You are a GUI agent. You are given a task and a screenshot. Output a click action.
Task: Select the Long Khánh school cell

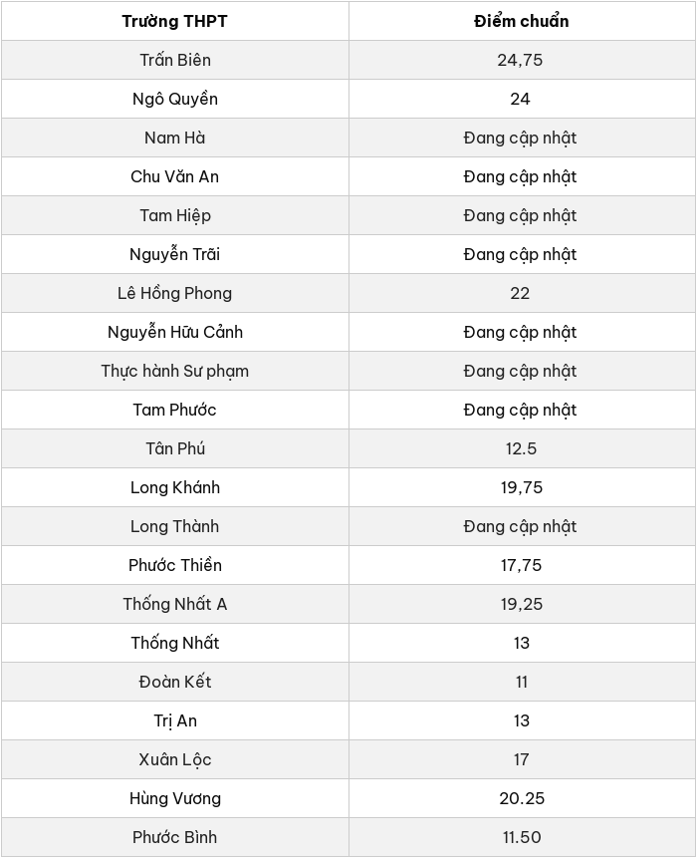point(175,487)
